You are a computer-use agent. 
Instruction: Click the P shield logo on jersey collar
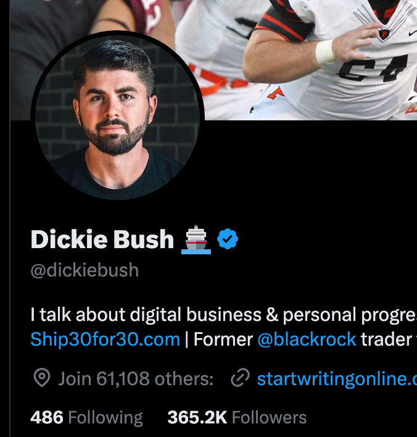tap(384, 35)
